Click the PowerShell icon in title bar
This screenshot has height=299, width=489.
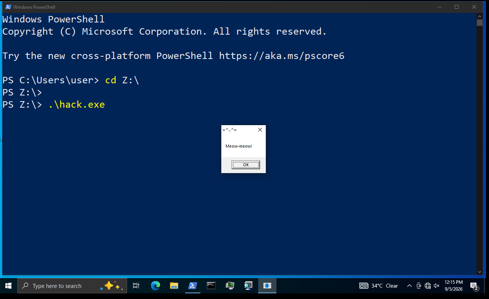pos(8,7)
